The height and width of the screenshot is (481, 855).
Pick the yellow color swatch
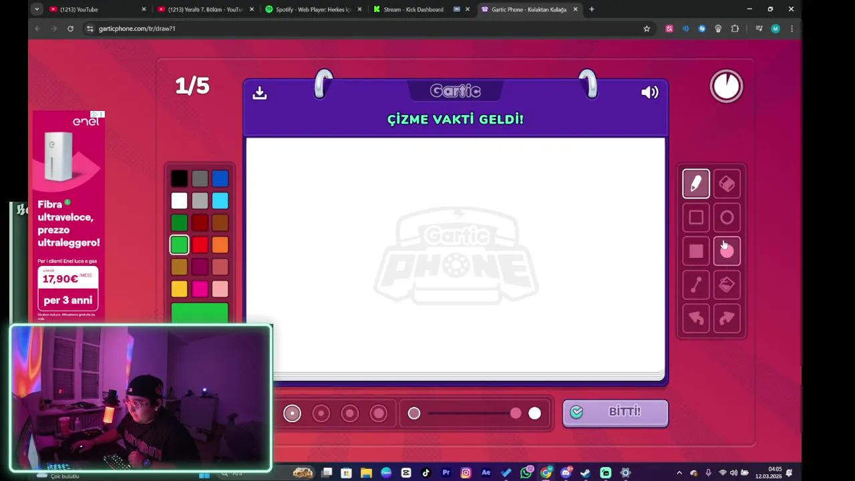click(179, 289)
